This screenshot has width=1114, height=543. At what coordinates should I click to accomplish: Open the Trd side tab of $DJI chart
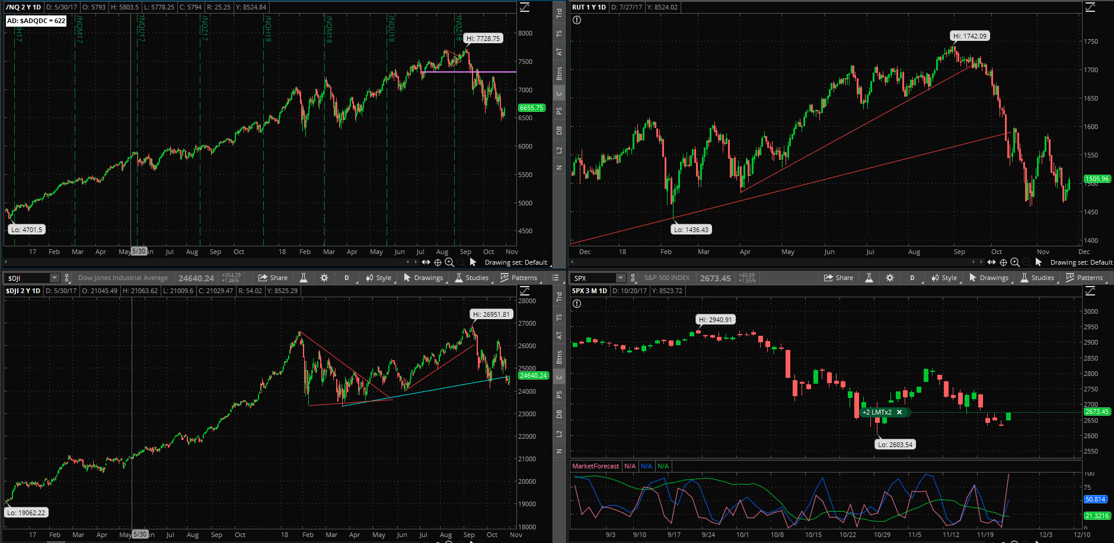(x=559, y=297)
